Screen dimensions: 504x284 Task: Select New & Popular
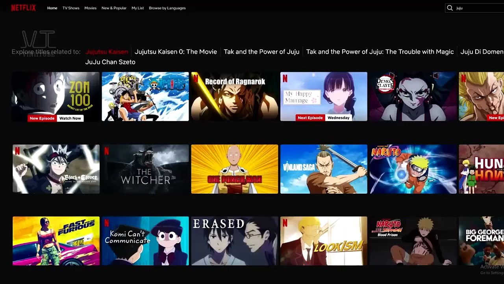point(114,8)
